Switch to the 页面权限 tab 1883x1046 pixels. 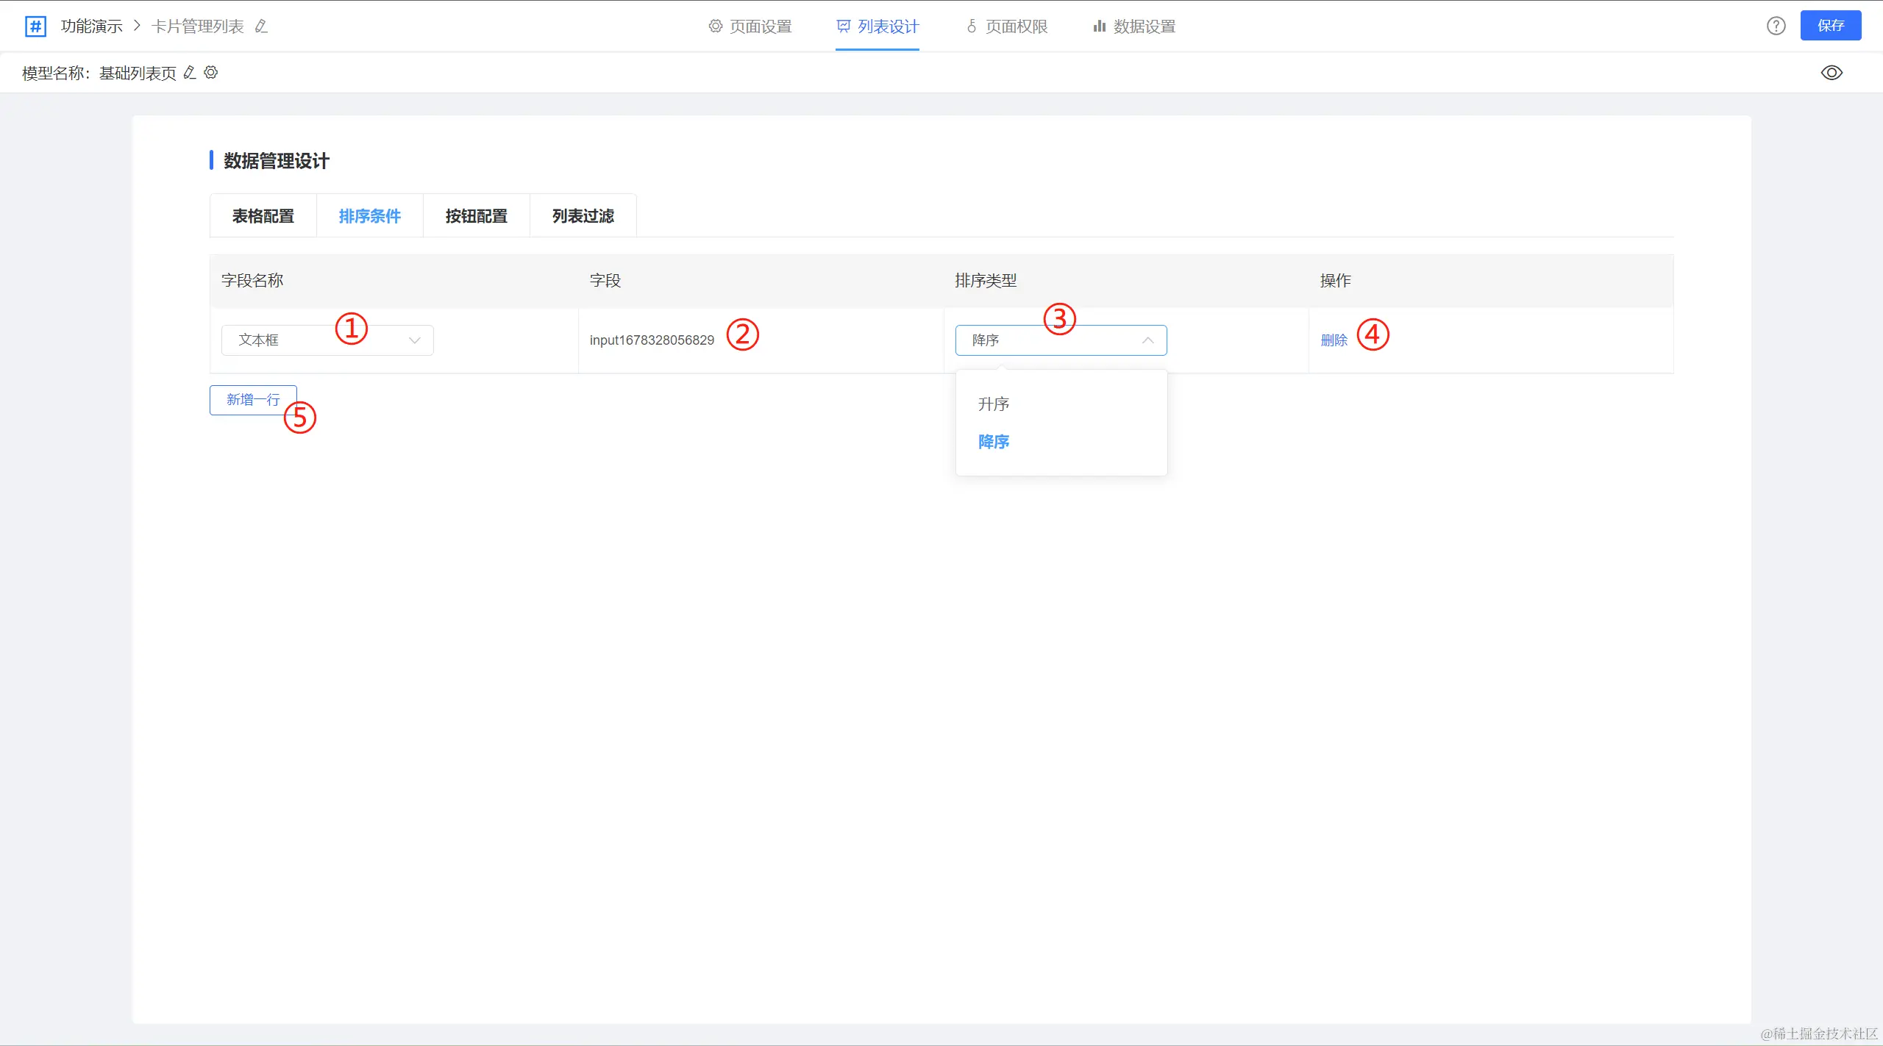click(1007, 26)
